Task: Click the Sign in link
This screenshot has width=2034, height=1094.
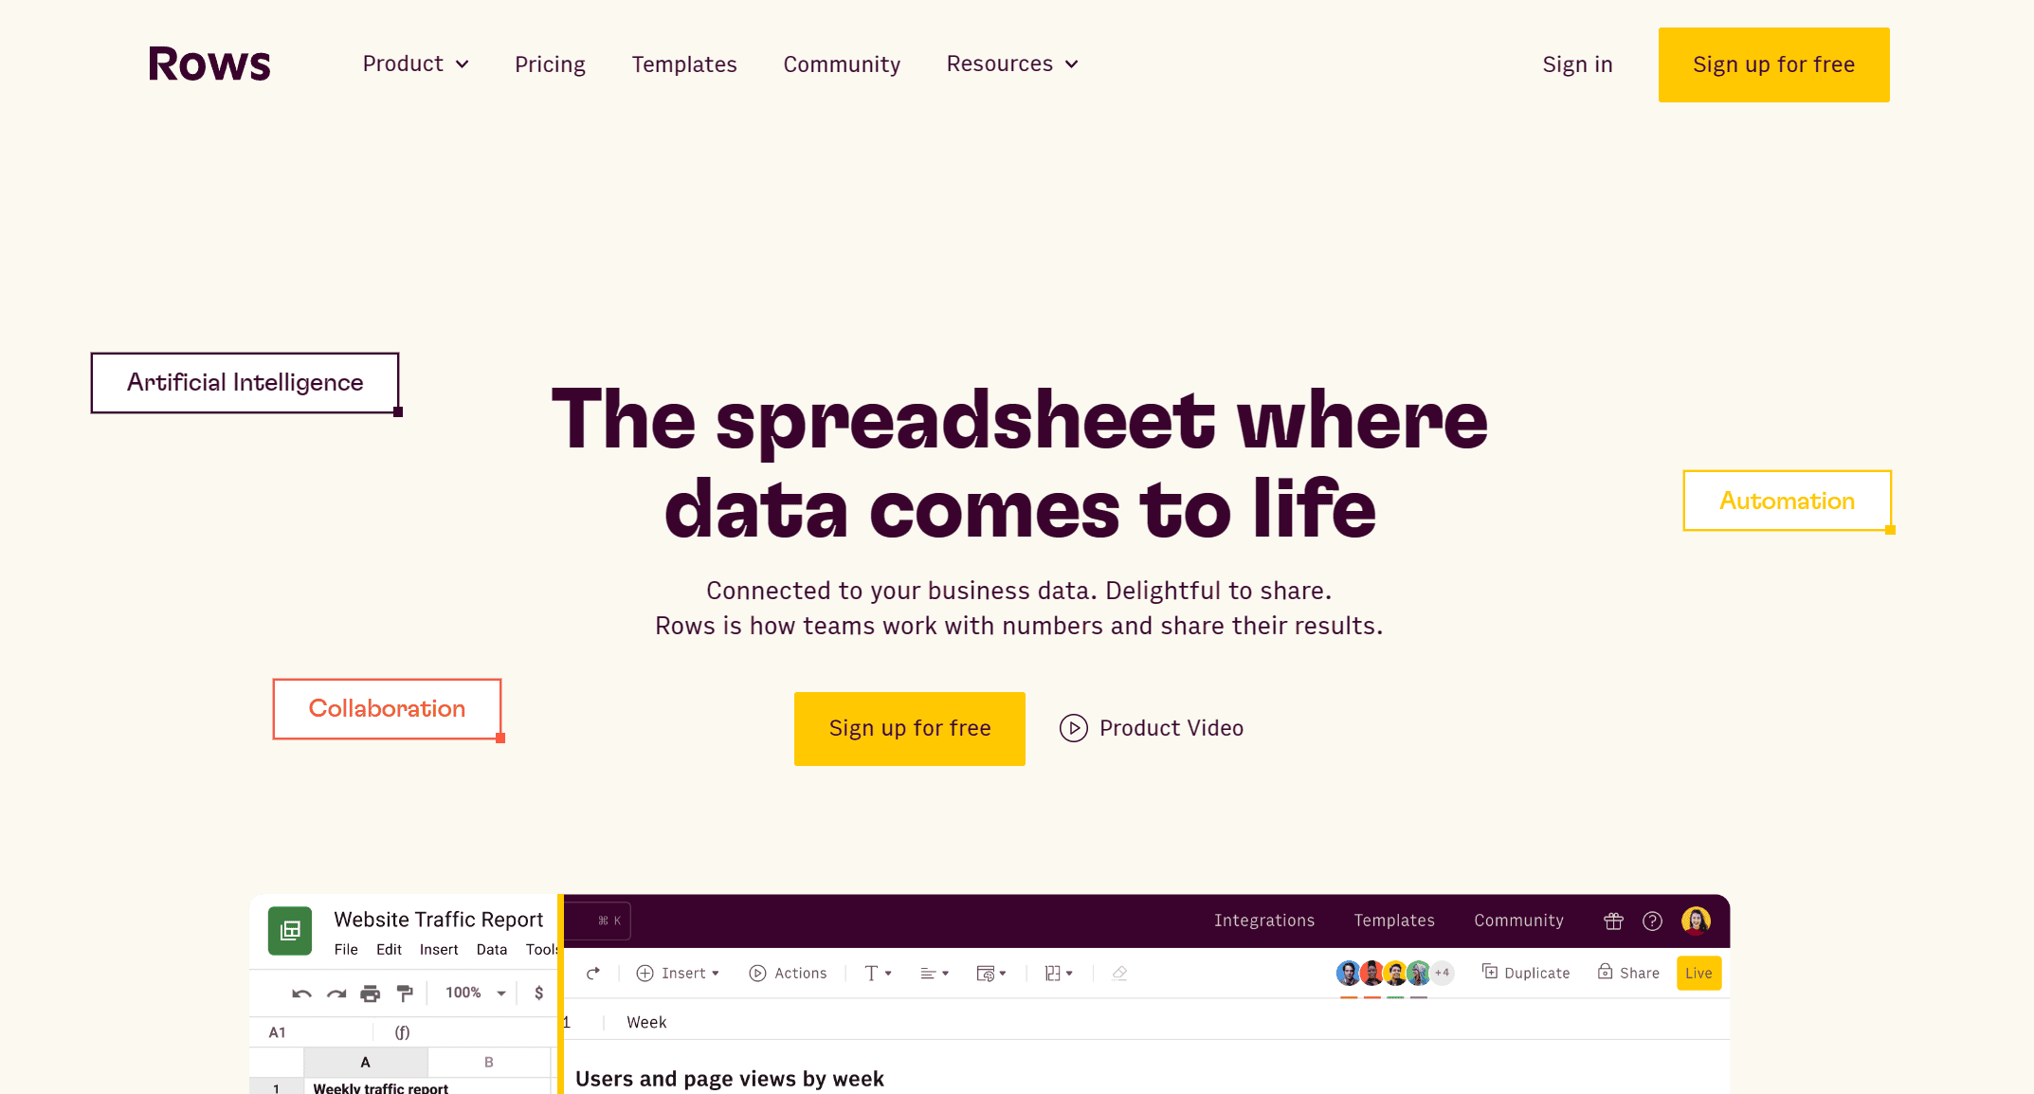Action: click(x=1577, y=64)
